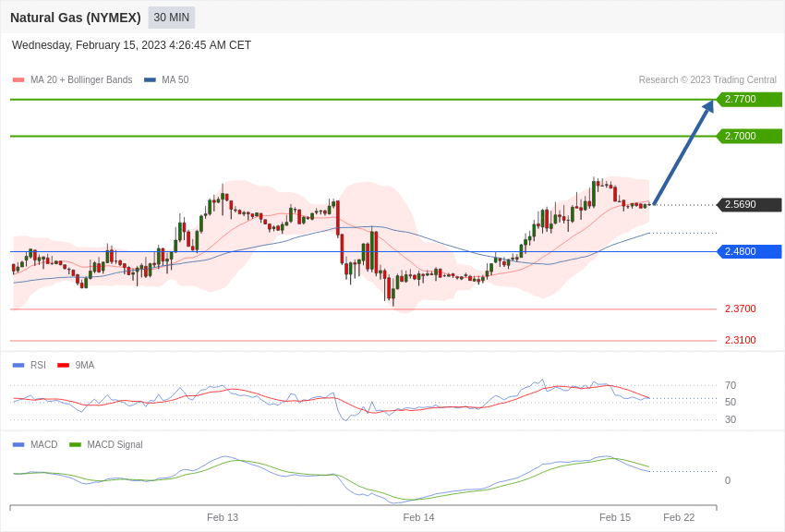The height and width of the screenshot is (532, 785).
Task: Click the blue forecast arrow head
Action: (708, 107)
